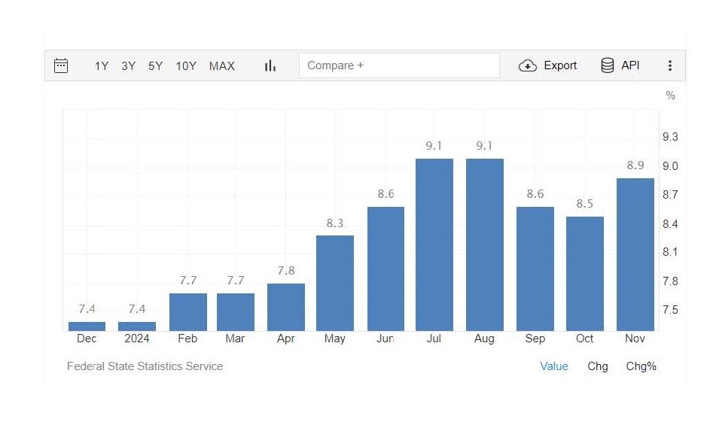Click the Federal State Statistics Service source

coord(145,366)
